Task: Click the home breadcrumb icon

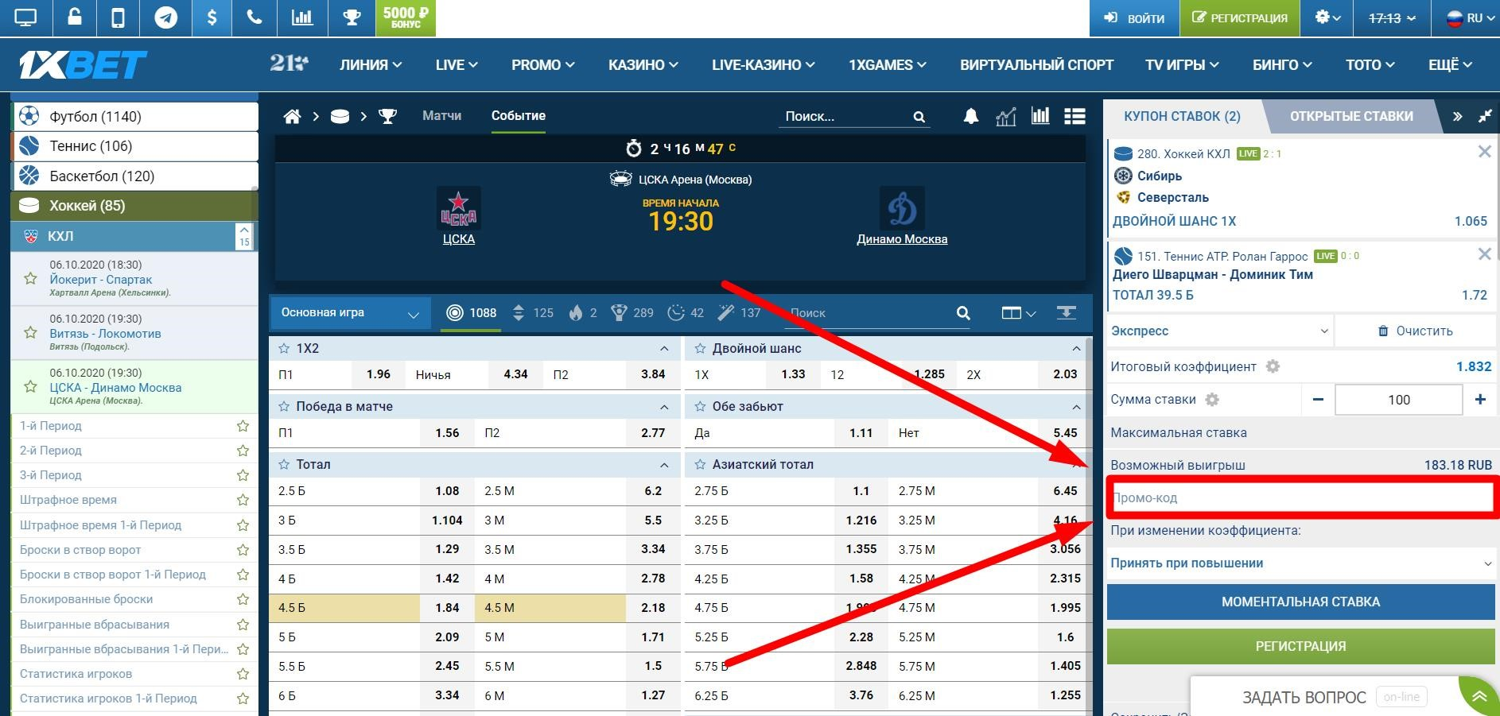Action: pos(292,117)
